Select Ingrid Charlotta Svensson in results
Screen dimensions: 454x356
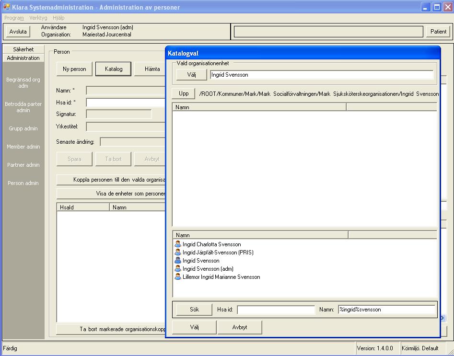(211, 244)
